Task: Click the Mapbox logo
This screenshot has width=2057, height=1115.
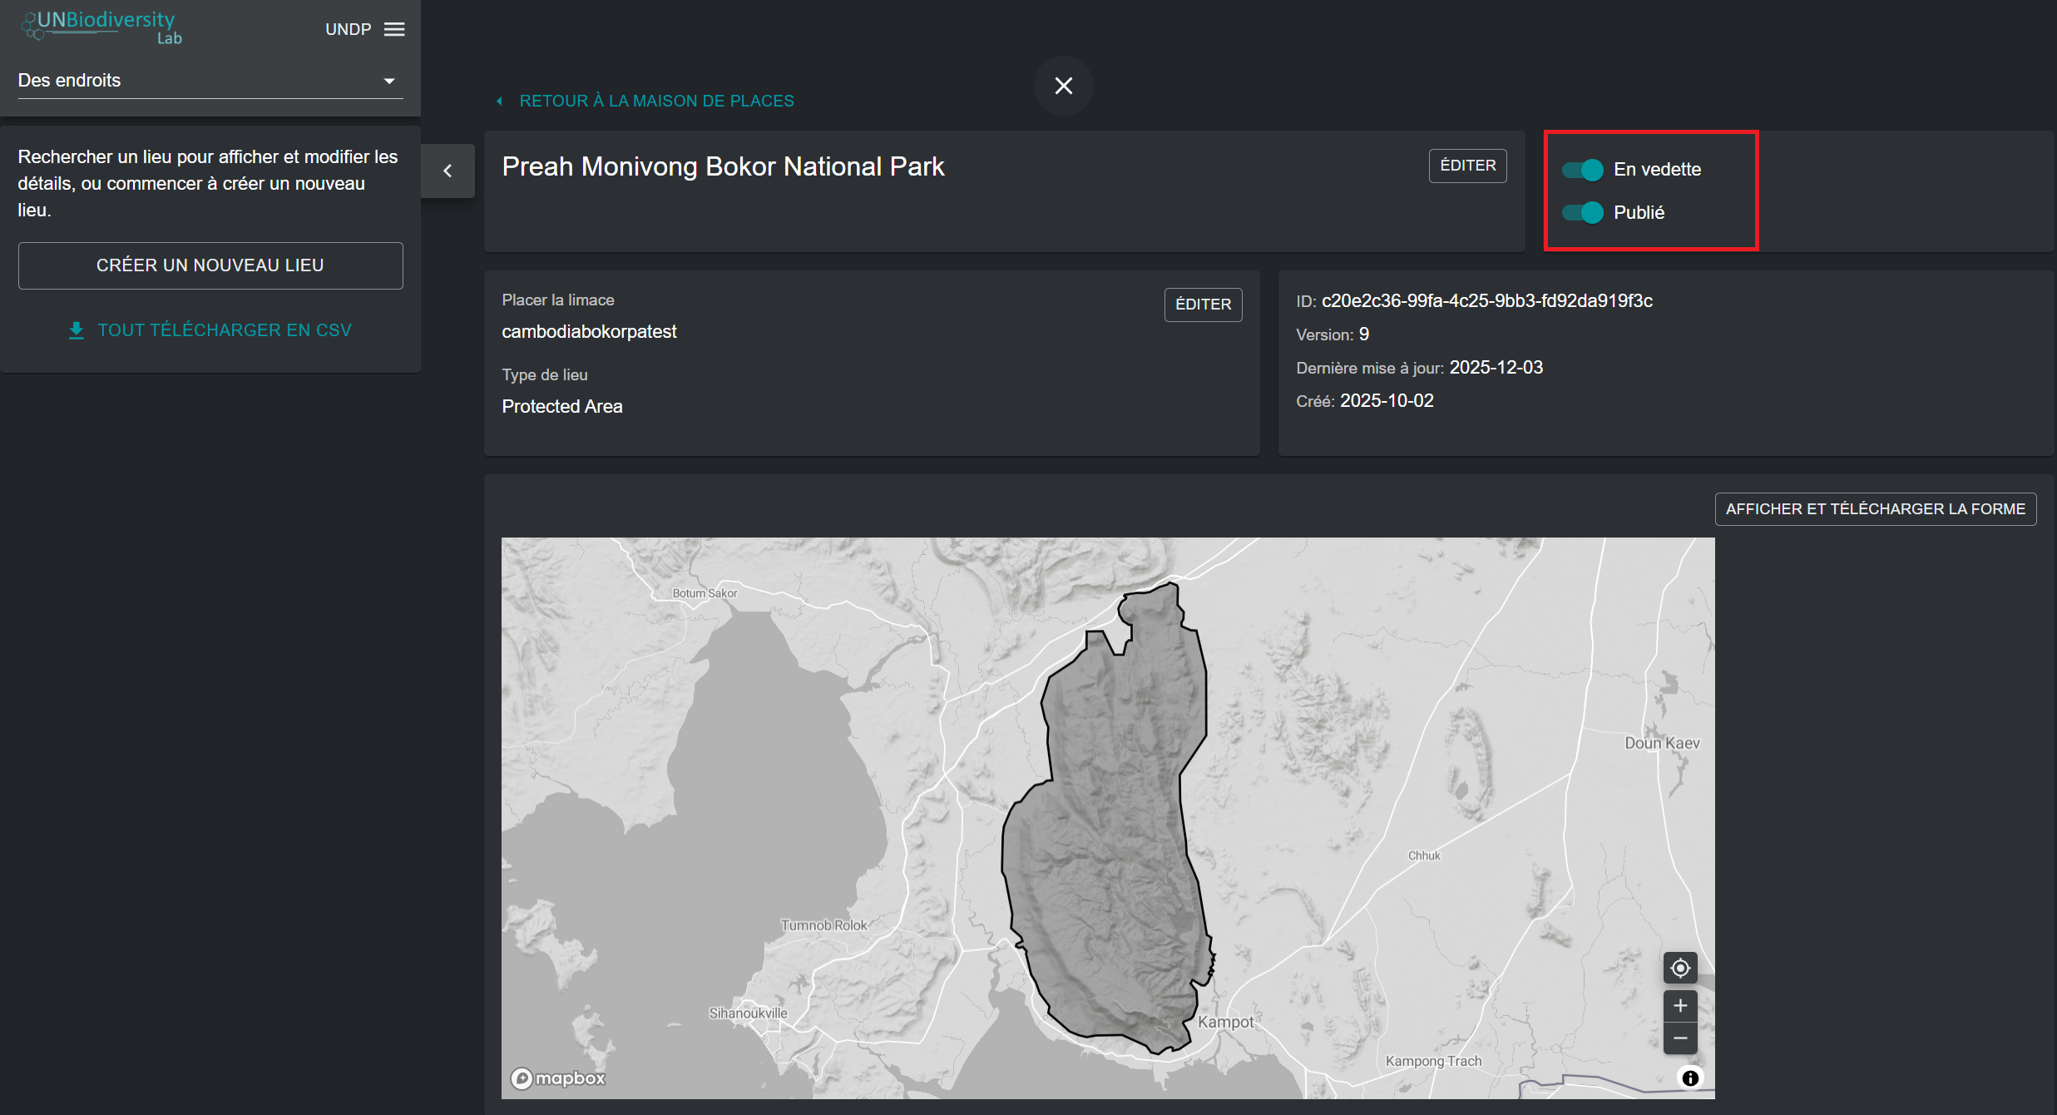Action: [558, 1078]
